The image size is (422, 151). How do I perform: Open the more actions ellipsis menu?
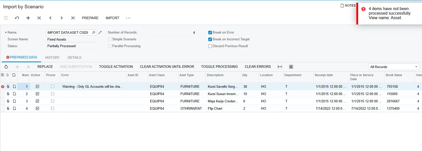pos(128,18)
